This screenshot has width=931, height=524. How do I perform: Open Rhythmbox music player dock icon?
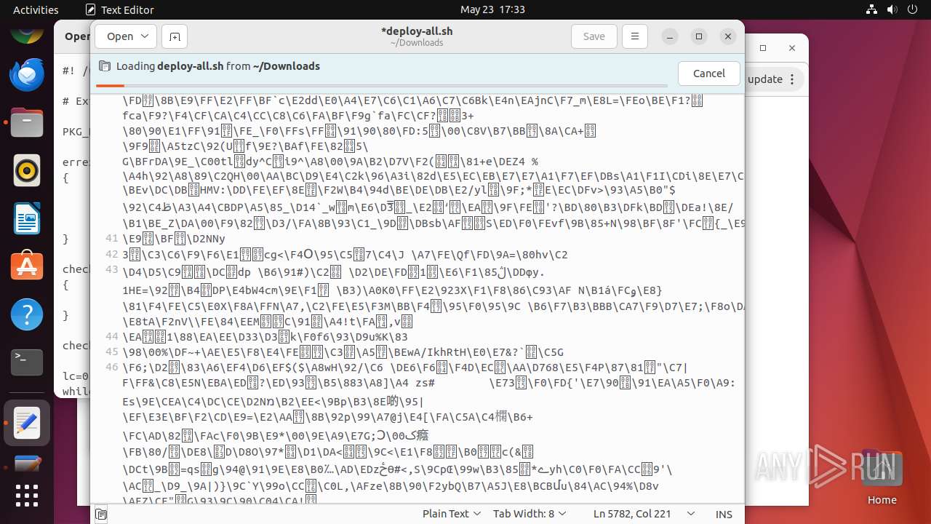[x=27, y=171]
